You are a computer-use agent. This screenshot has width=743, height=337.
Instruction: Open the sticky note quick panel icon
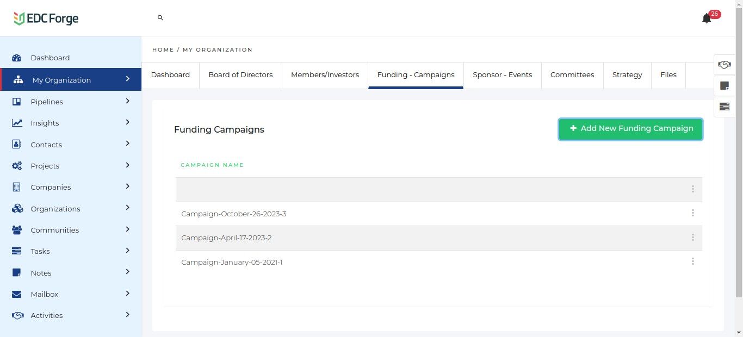tap(724, 86)
